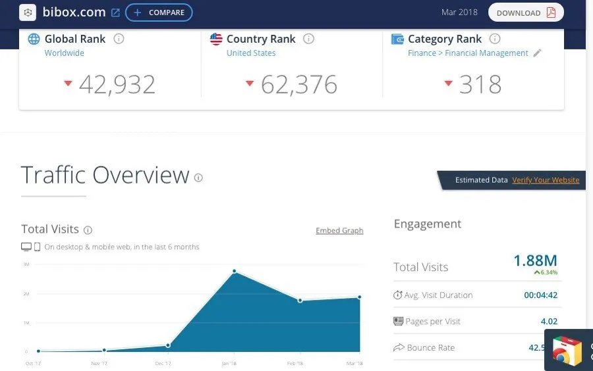The image size is (593, 371).
Task: Open the Total Visits info icon
Action: click(88, 230)
